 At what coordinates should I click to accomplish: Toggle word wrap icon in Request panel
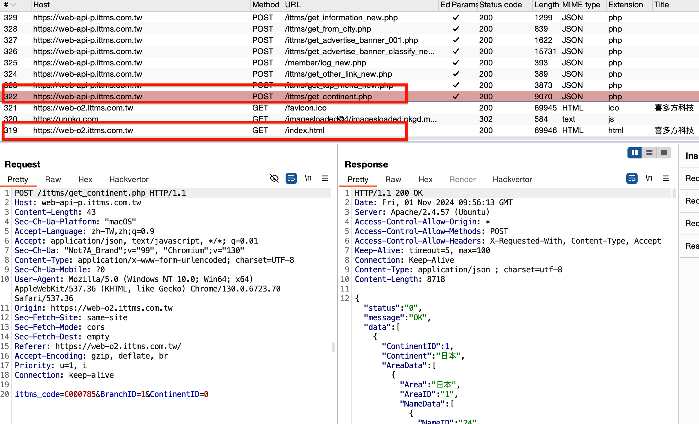291,178
